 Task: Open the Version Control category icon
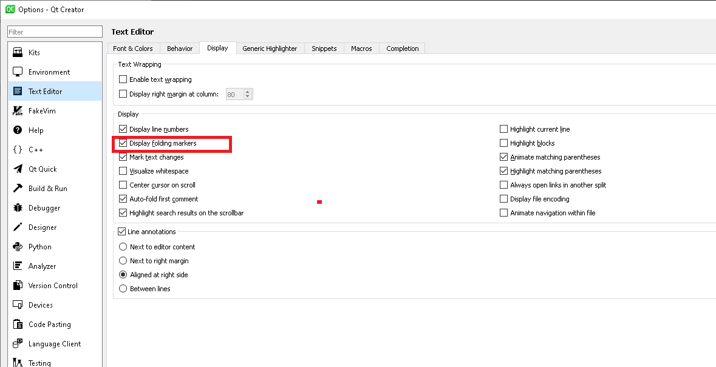click(x=18, y=286)
